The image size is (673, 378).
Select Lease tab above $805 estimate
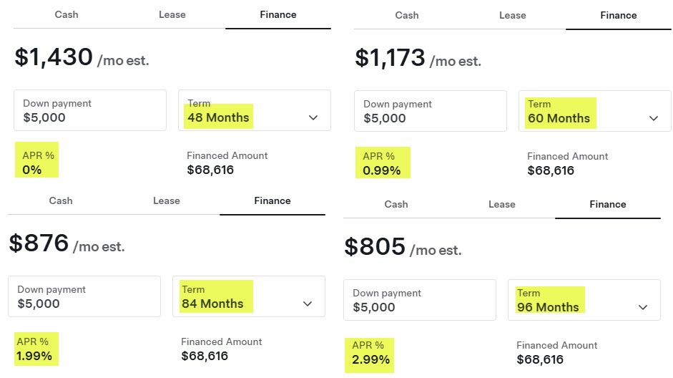(502, 204)
